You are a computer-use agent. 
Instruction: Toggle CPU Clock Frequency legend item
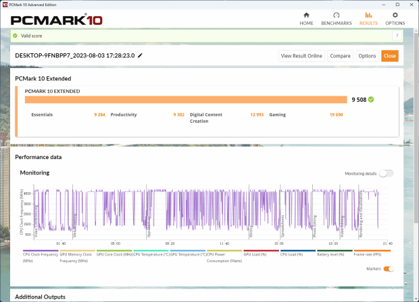(x=41, y=256)
